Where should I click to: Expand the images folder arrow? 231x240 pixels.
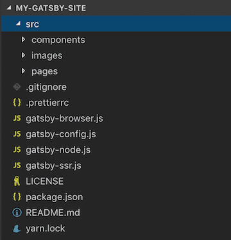(23, 55)
